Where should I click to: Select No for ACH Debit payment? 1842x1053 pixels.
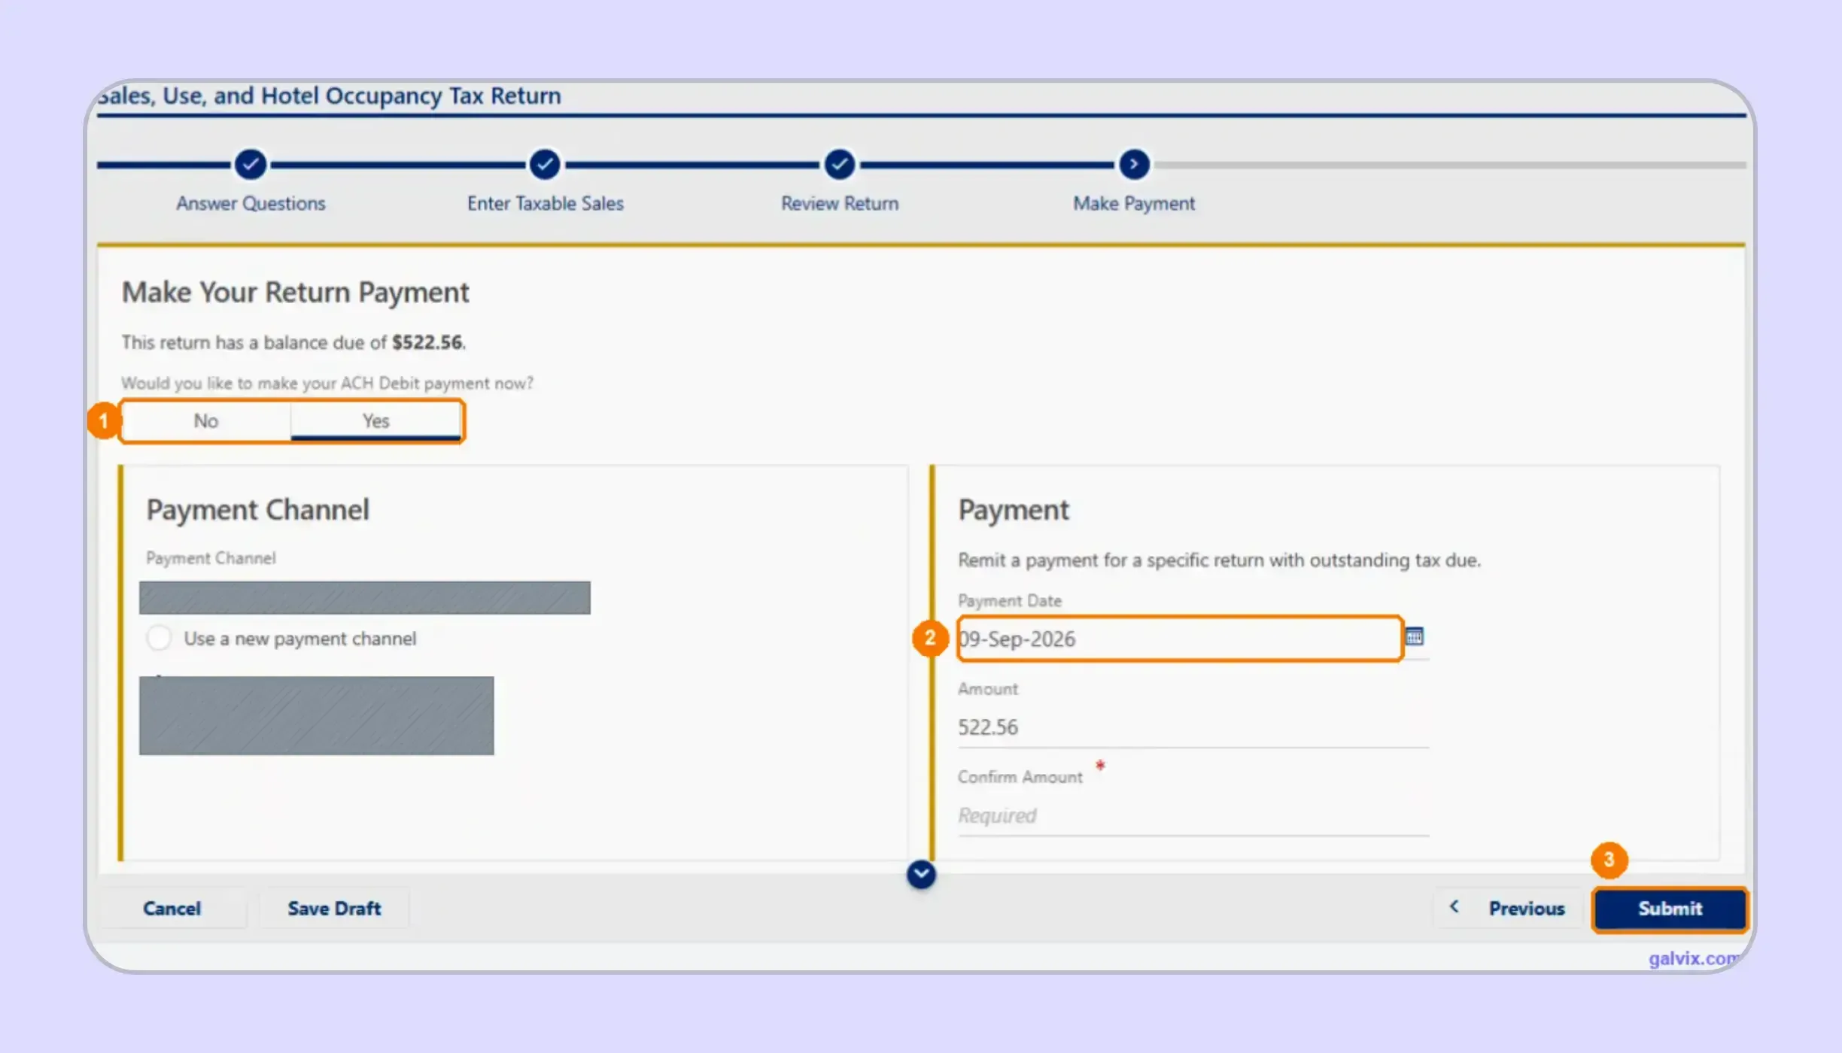click(205, 421)
